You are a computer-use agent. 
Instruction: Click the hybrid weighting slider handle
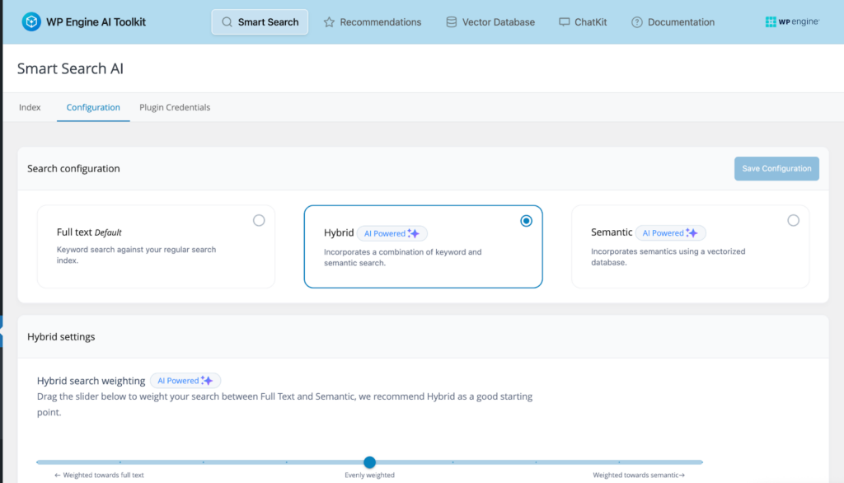[370, 462]
